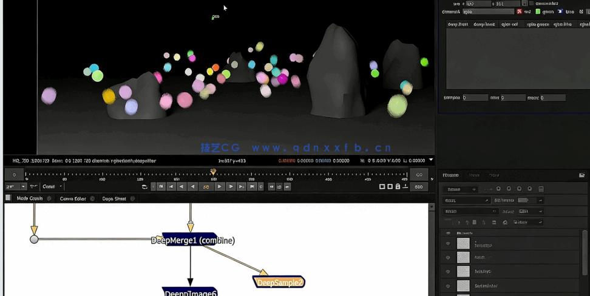The width and height of the screenshot is (590, 296).
Task: Switch to the Dope Sheet tab
Action: (114, 198)
